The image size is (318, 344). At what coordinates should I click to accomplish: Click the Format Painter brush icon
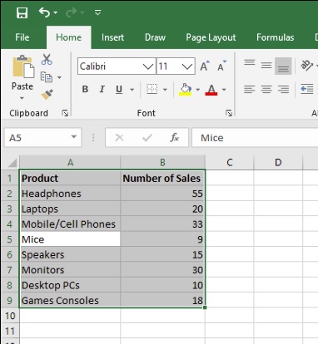coord(47,95)
